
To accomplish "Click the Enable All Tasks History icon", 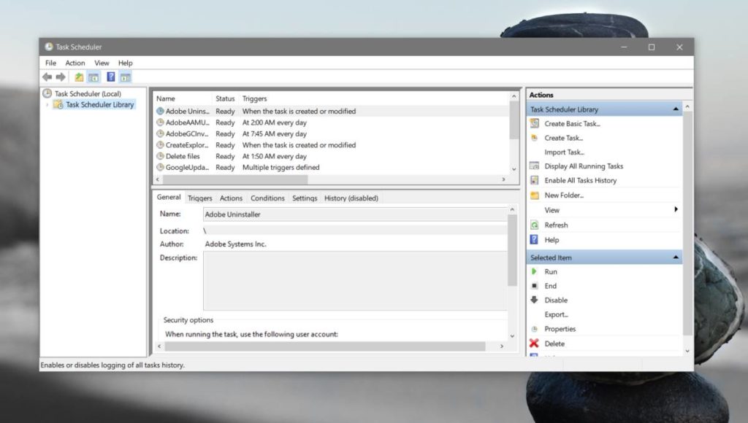I will click(x=535, y=181).
